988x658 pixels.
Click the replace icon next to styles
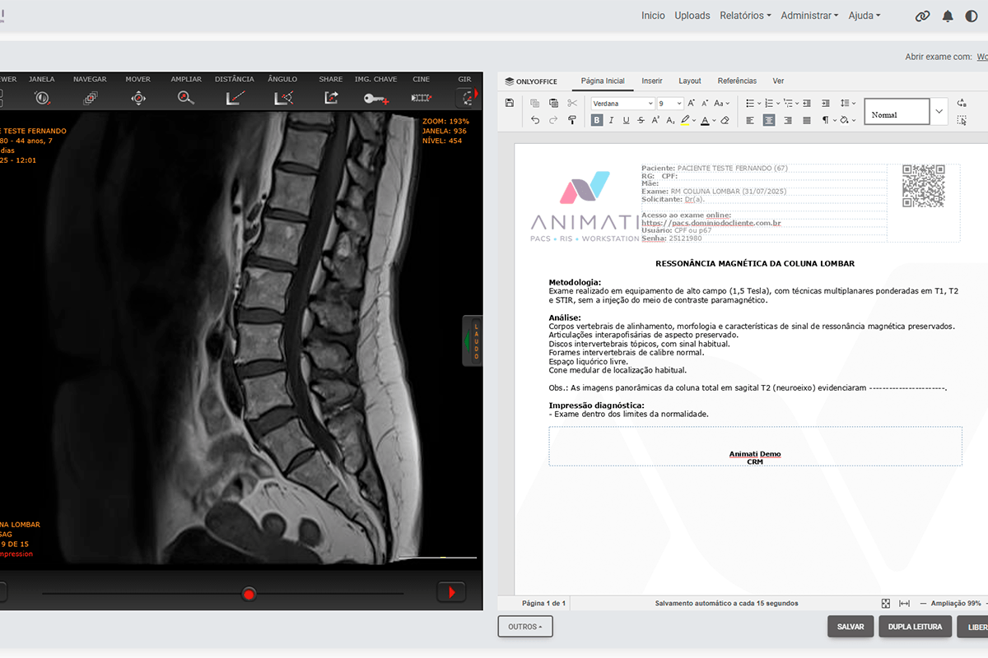pyautogui.click(x=962, y=103)
